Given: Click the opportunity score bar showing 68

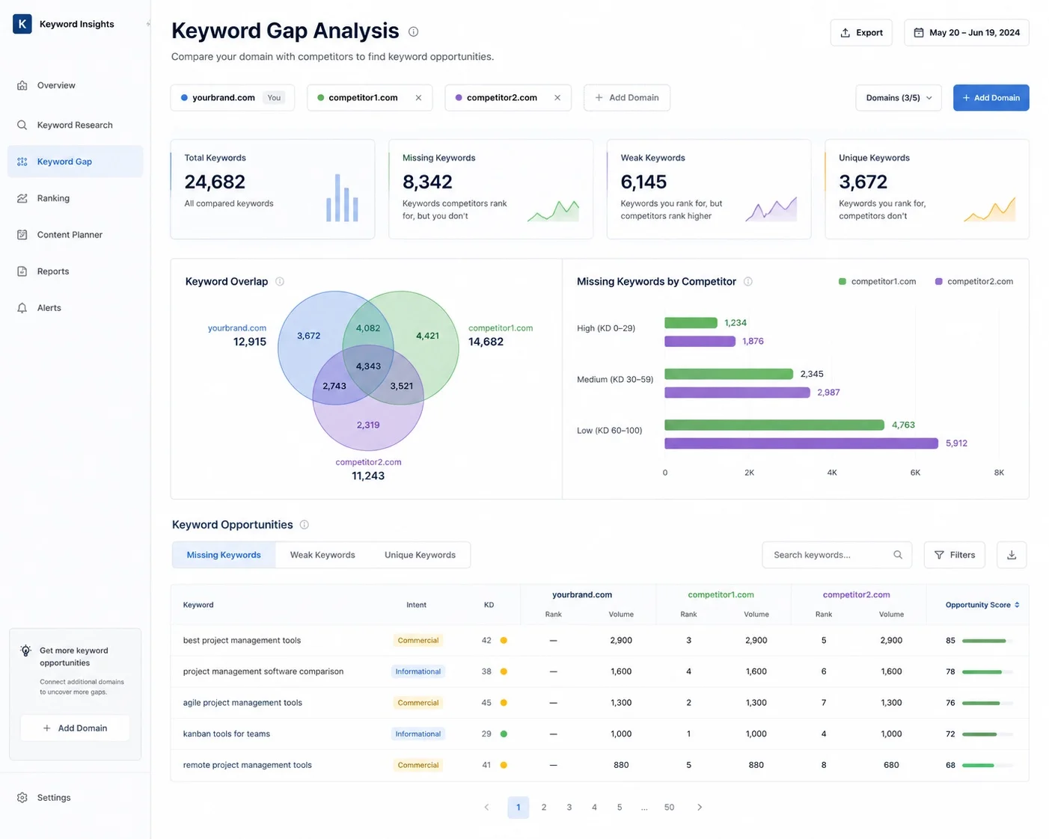Looking at the screenshot, I should click(988, 766).
